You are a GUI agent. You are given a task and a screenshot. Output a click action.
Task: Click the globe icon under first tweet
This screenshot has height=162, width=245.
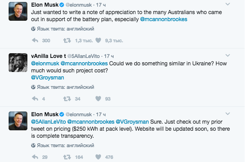coord(33,29)
